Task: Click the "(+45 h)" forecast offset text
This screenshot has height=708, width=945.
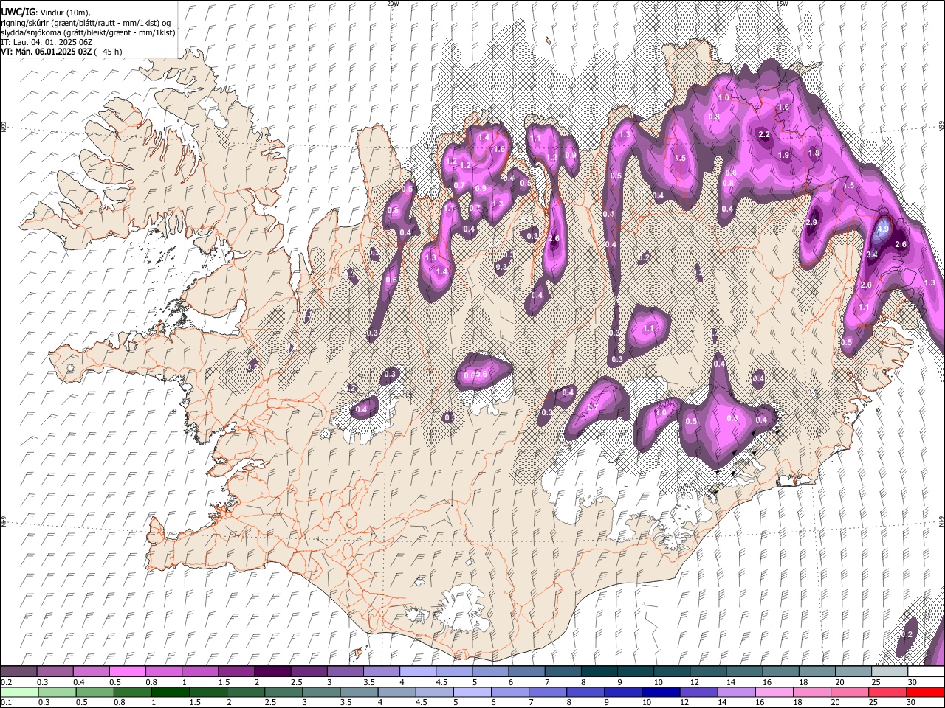Action: point(109,52)
